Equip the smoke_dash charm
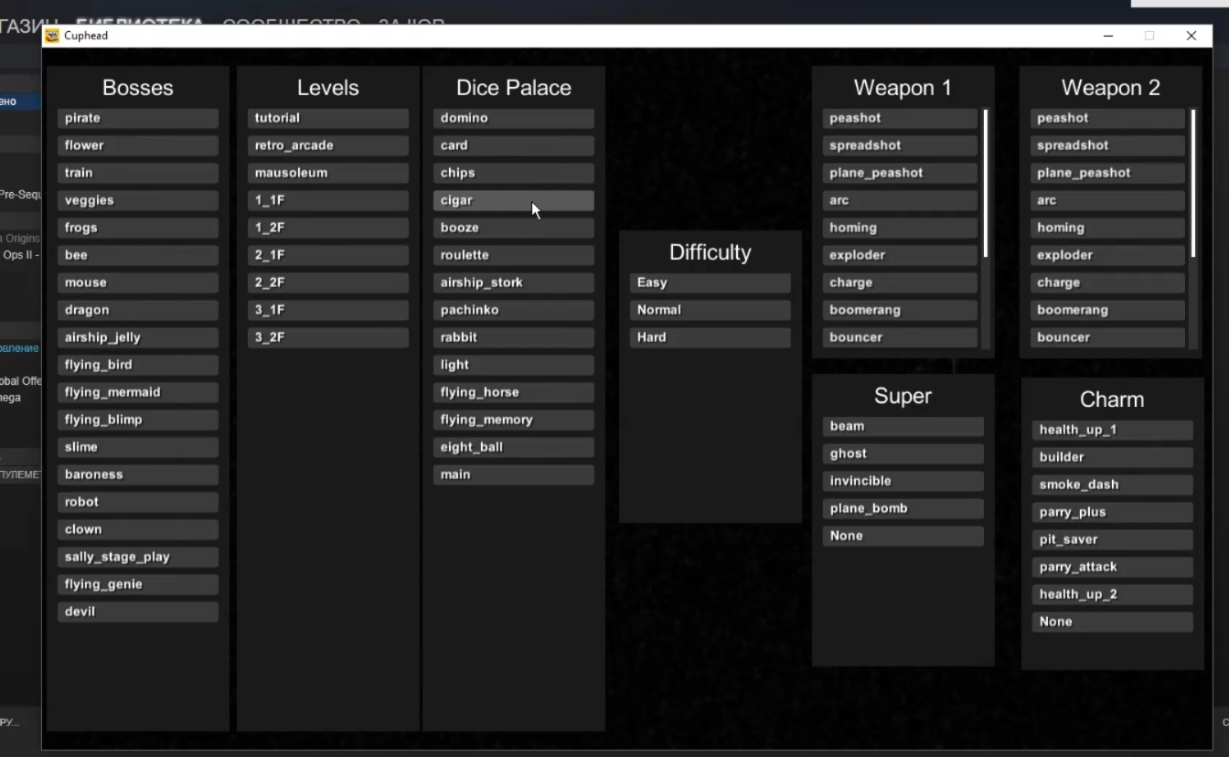The height and width of the screenshot is (757, 1229). coord(1113,485)
